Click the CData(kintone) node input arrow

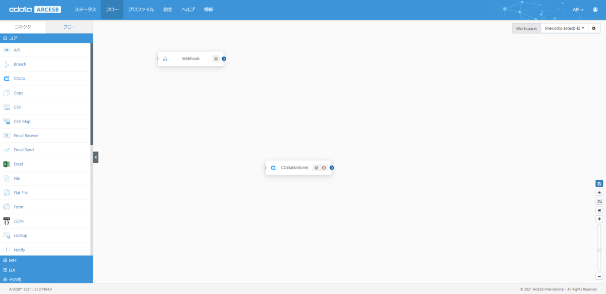266,167
